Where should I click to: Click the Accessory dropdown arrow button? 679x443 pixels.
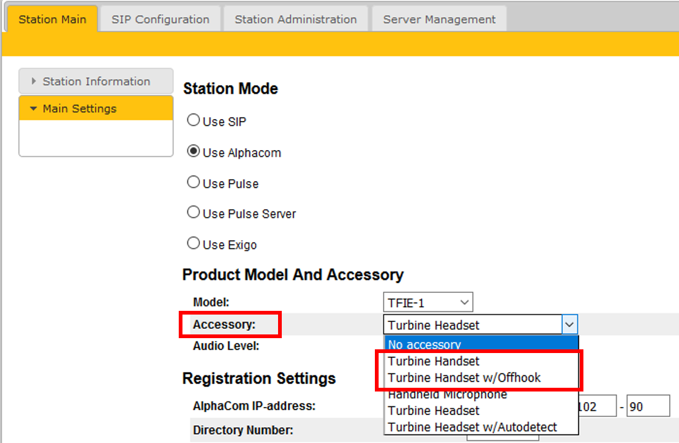[x=570, y=324]
